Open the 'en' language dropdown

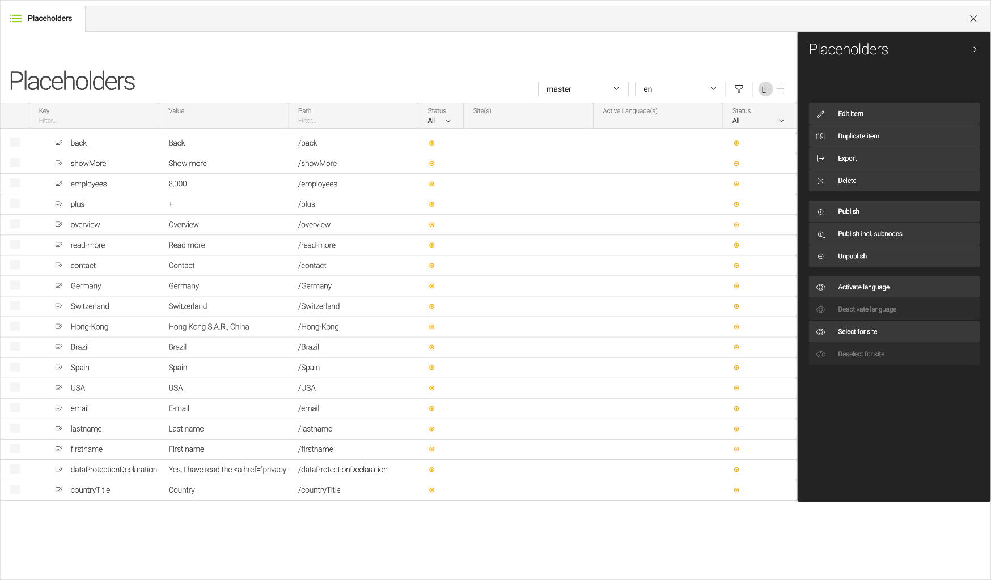[679, 89]
